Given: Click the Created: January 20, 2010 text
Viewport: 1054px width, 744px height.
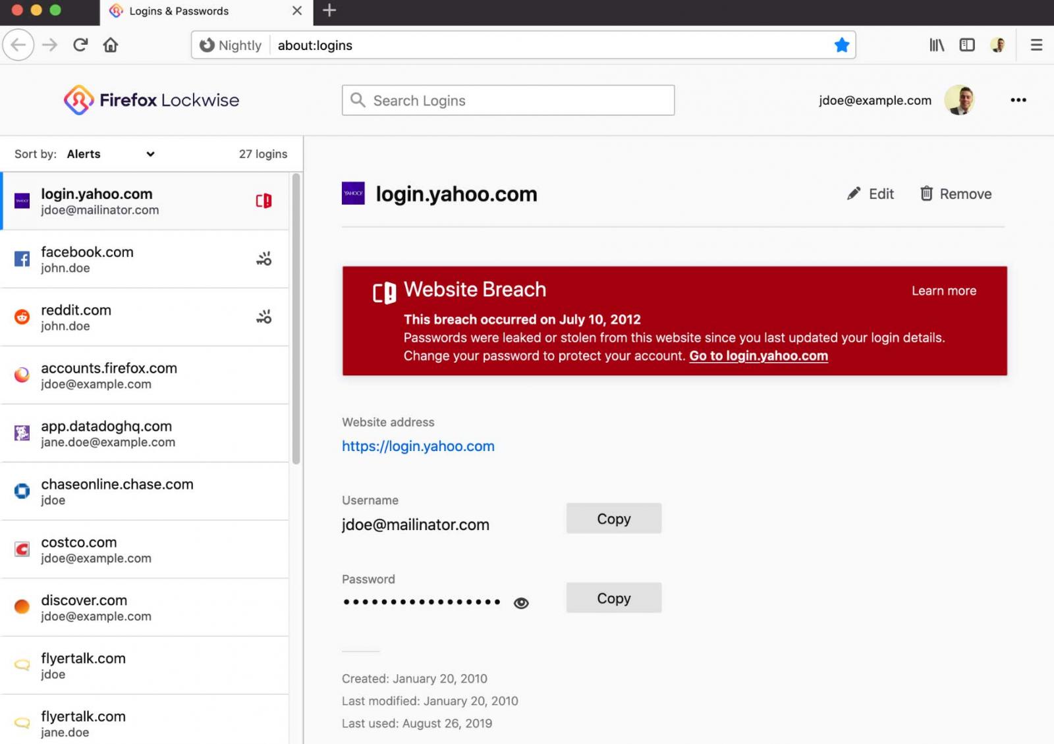Looking at the screenshot, I should click(414, 678).
